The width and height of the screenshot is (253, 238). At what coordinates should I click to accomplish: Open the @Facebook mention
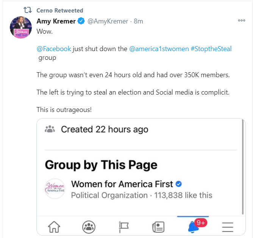pos(53,49)
